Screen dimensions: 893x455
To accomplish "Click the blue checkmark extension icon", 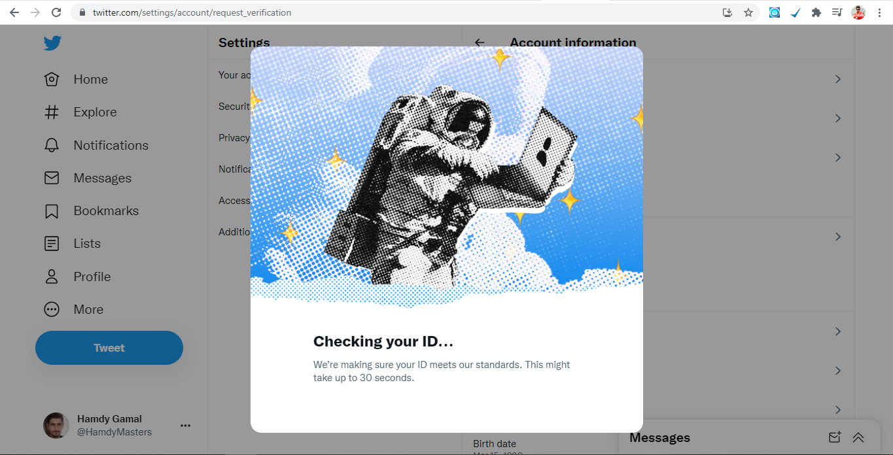I will [x=796, y=12].
